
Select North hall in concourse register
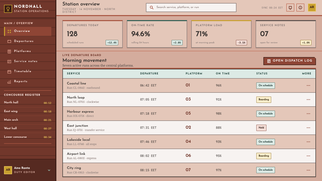[28, 103]
